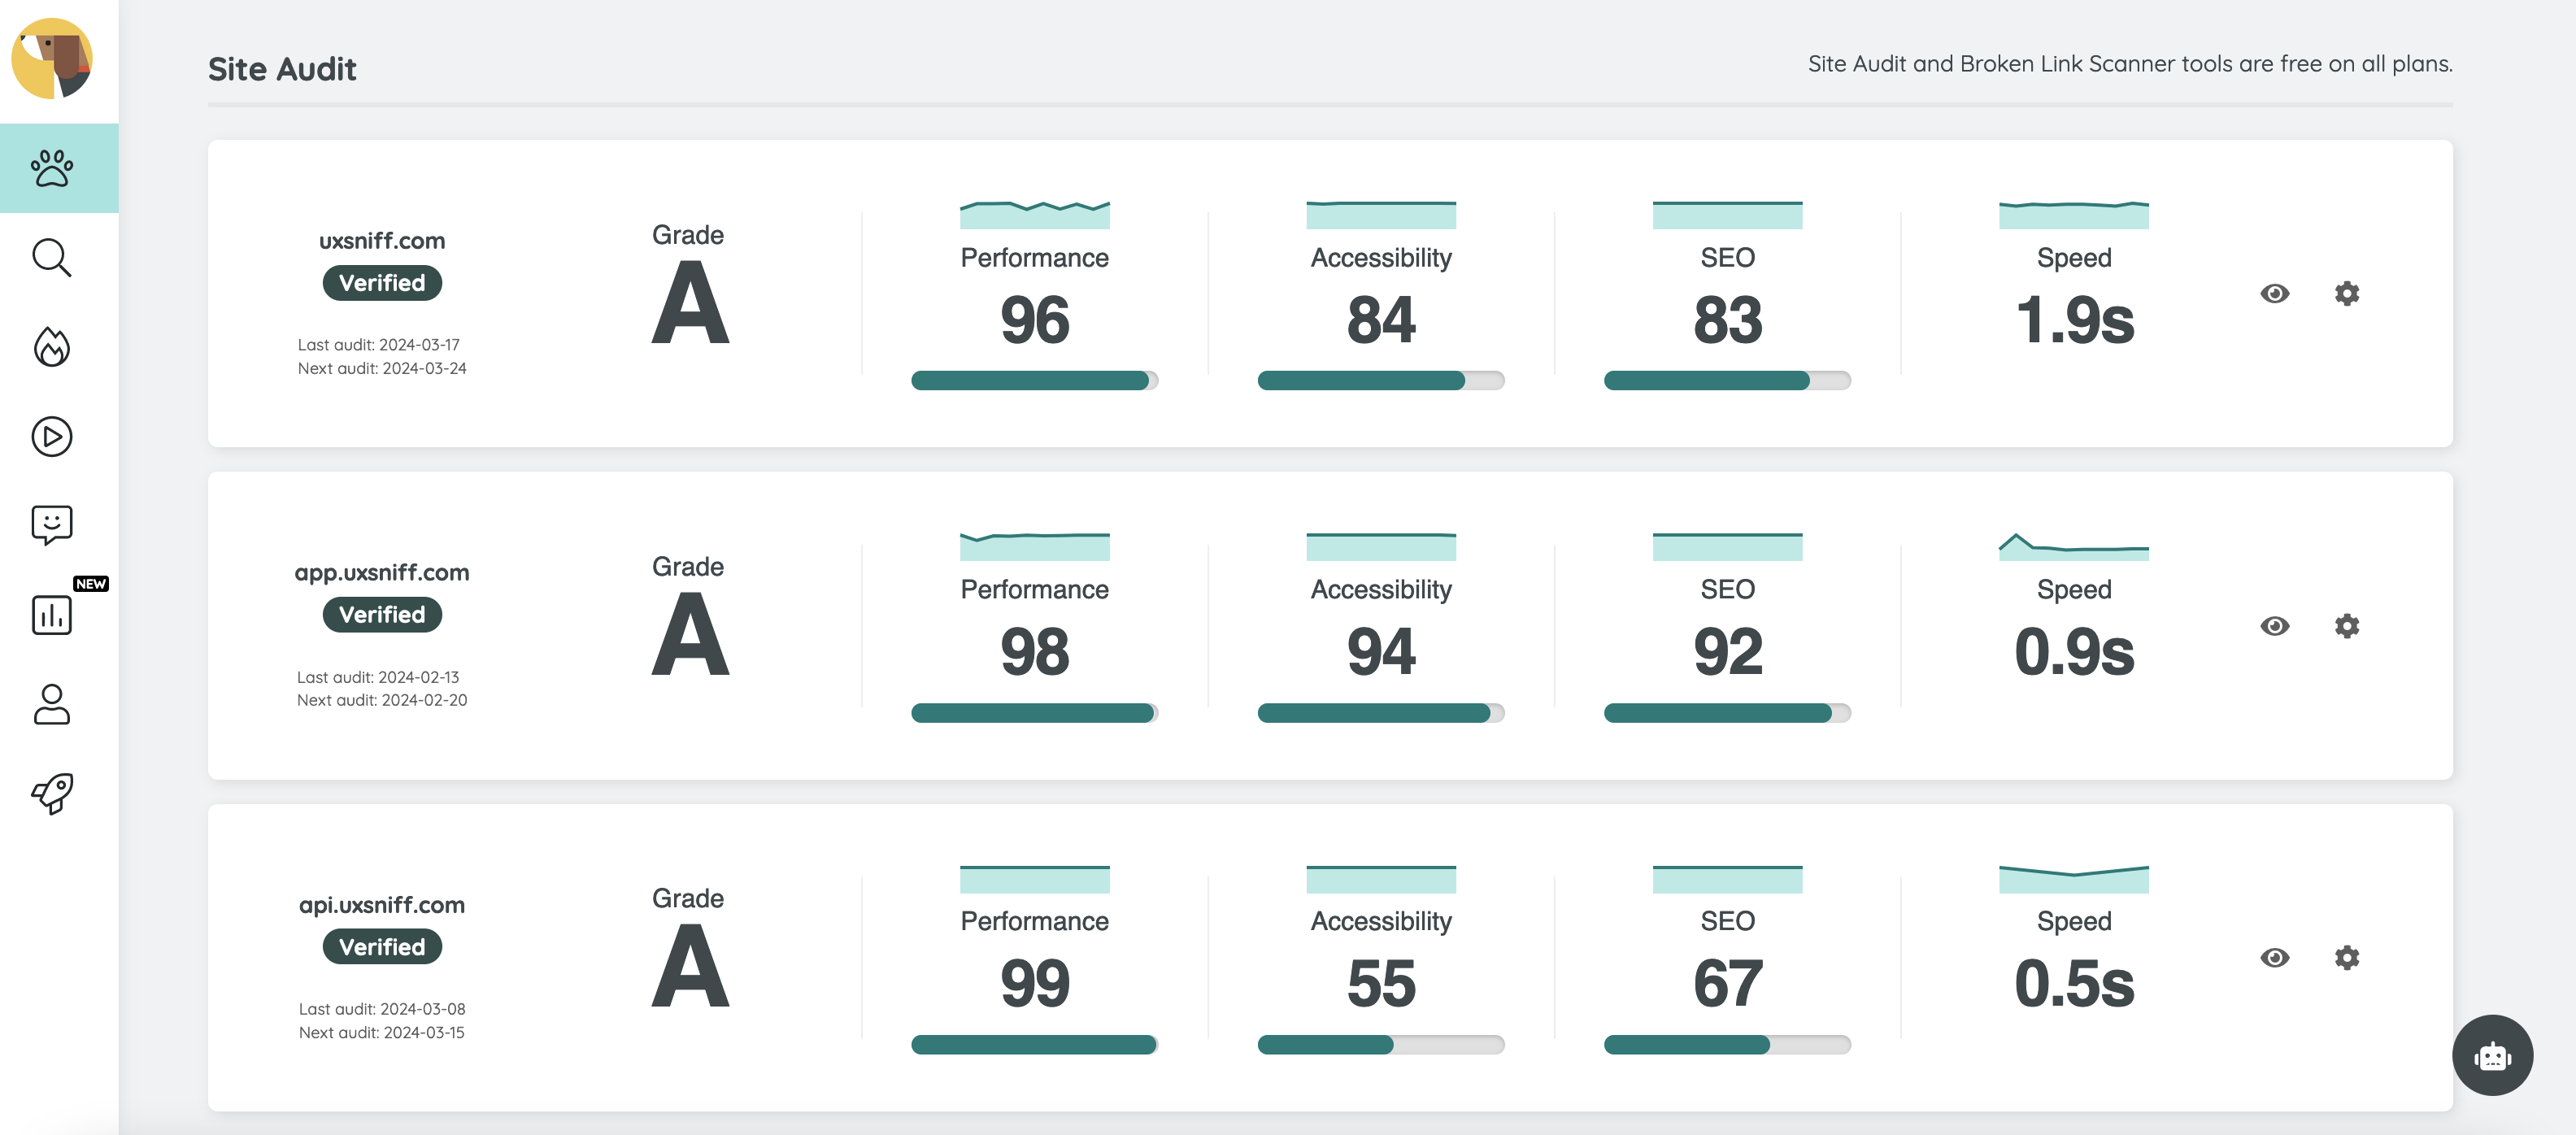
Task: Click 'Next audit: 2024-02-20' text
Action: click(x=382, y=701)
